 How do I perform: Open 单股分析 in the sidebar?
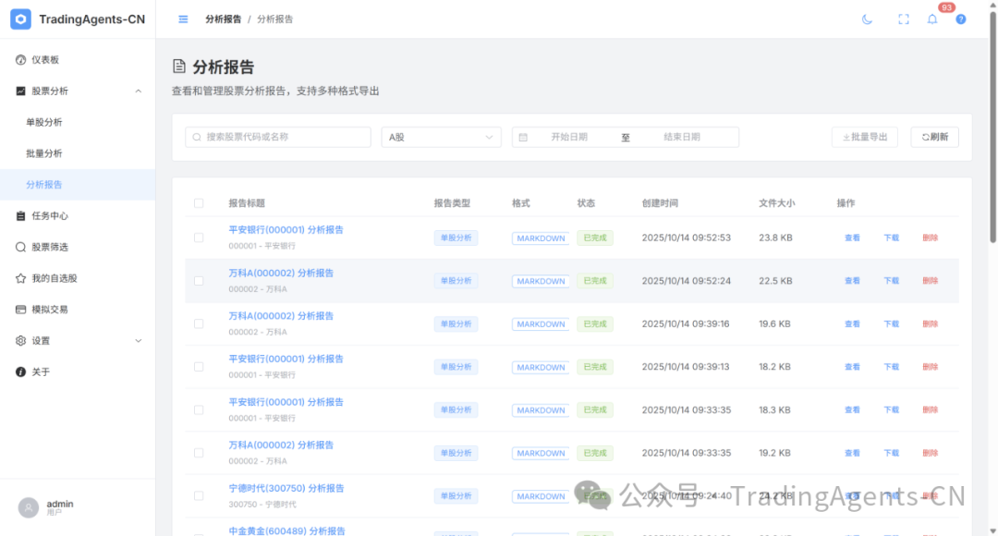tap(44, 122)
